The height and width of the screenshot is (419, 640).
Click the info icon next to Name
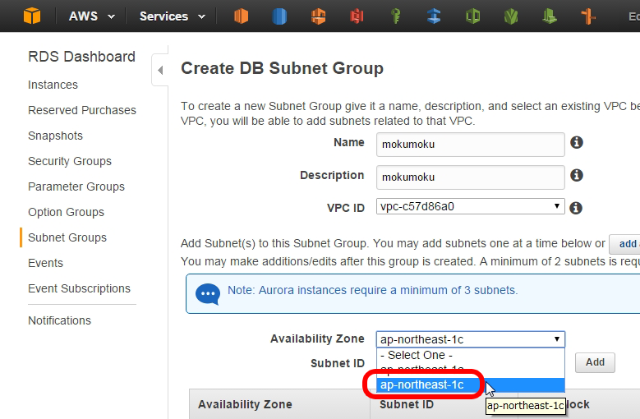(576, 142)
